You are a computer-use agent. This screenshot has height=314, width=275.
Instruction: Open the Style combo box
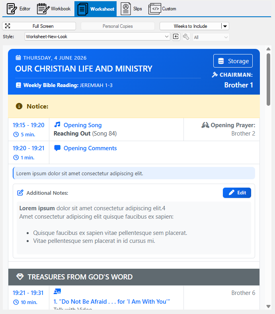(98, 37)
